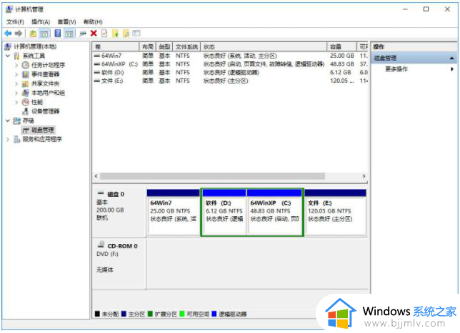Viewport: 460px width, 333px height.
Task: Sort by the 布局 column header
Action: 148,47
